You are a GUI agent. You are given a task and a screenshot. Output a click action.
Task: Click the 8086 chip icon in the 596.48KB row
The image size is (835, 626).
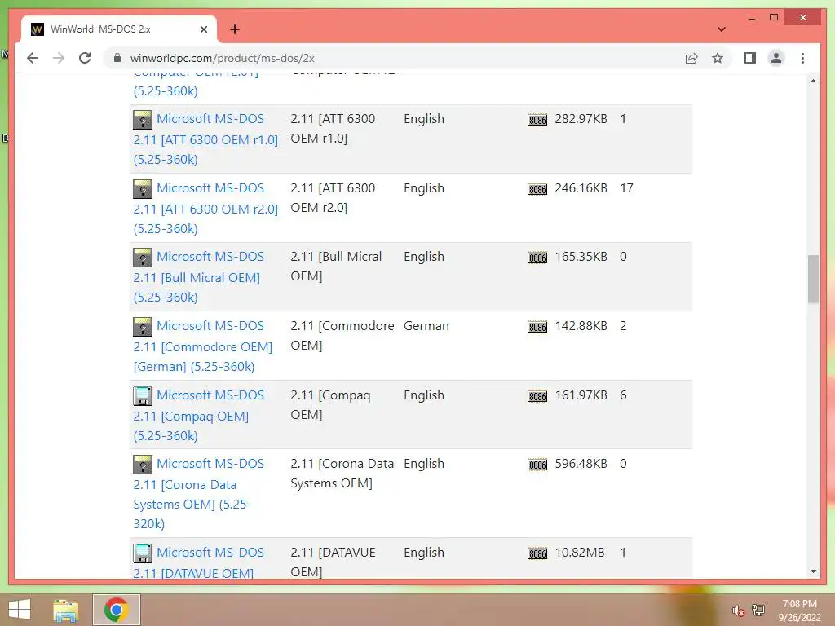click(537, 465)
